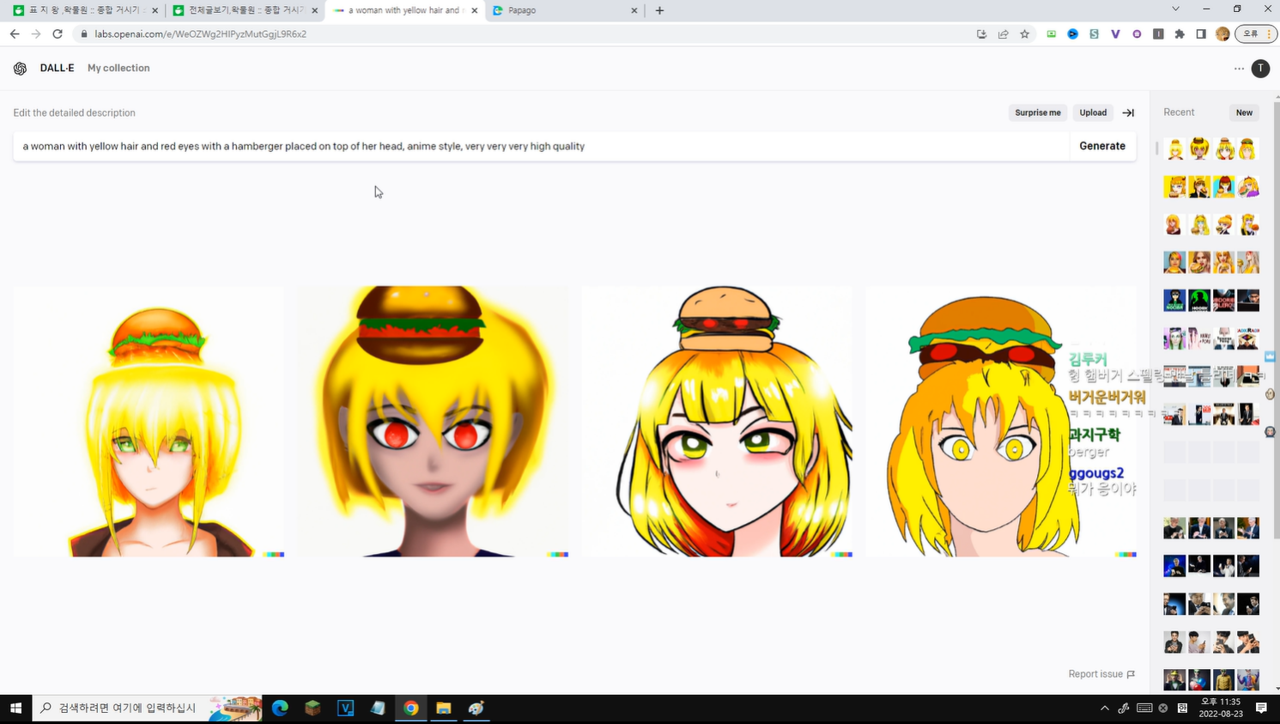Open a new browser tab
The width and height of the screenshot is (1280, 724).
coord(659,10)
